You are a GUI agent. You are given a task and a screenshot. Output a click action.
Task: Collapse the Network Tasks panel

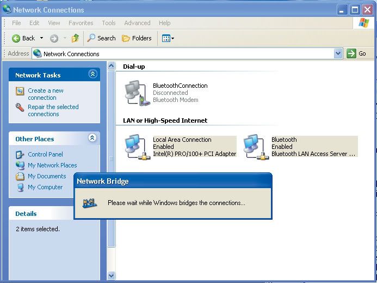[93, 74]
